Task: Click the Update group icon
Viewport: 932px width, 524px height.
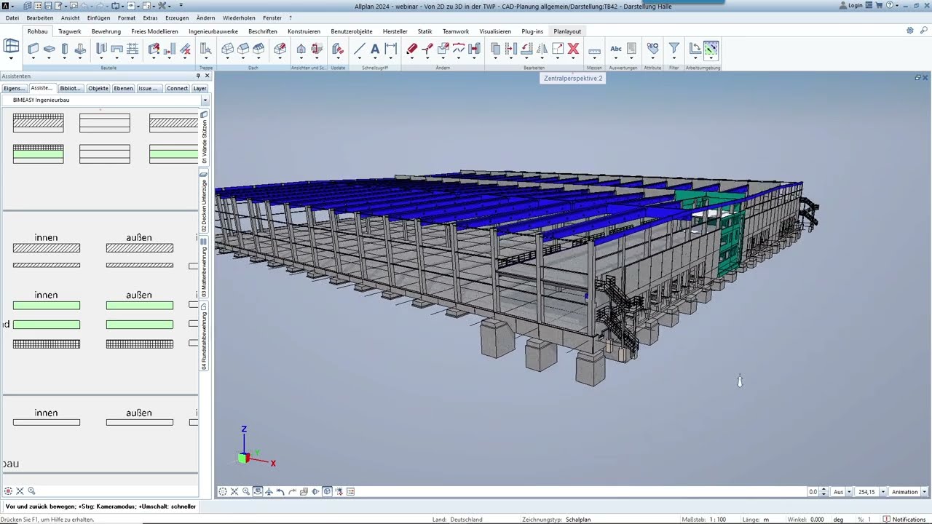Action: point(338,49)
